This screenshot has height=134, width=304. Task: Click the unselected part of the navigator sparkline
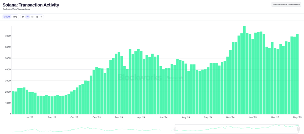[93, 129]
